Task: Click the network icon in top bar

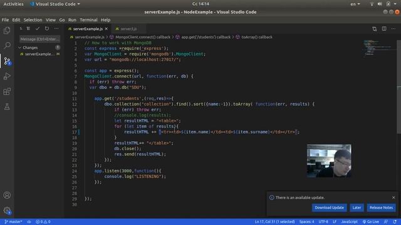Action: tap(372, 4)
